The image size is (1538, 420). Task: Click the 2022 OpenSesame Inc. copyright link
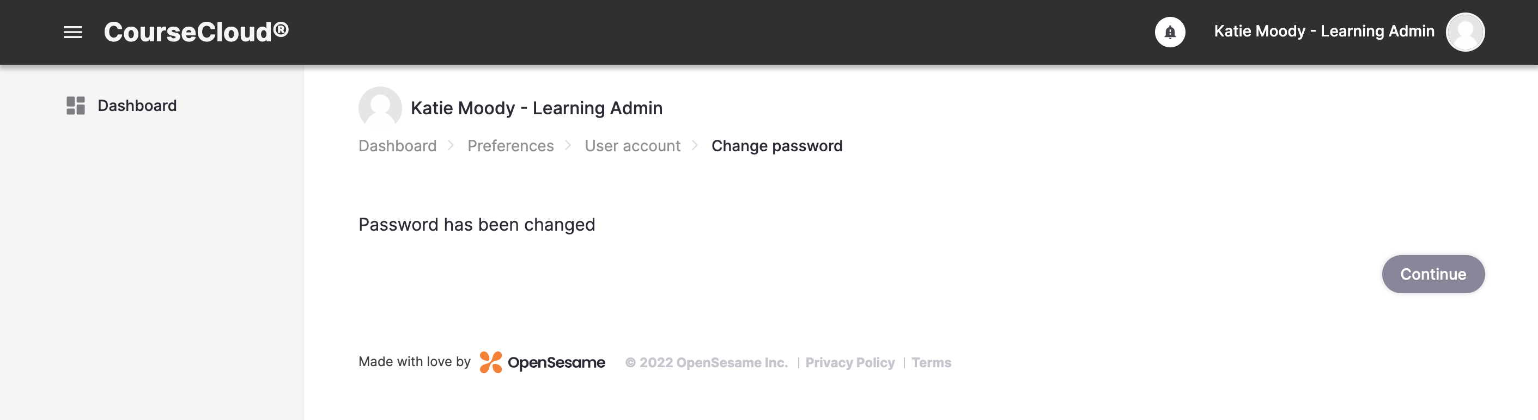pos(706,363)
